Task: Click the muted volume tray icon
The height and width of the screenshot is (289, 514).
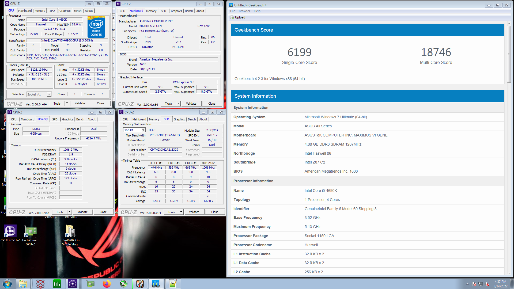Action: [x=487, y=284]
